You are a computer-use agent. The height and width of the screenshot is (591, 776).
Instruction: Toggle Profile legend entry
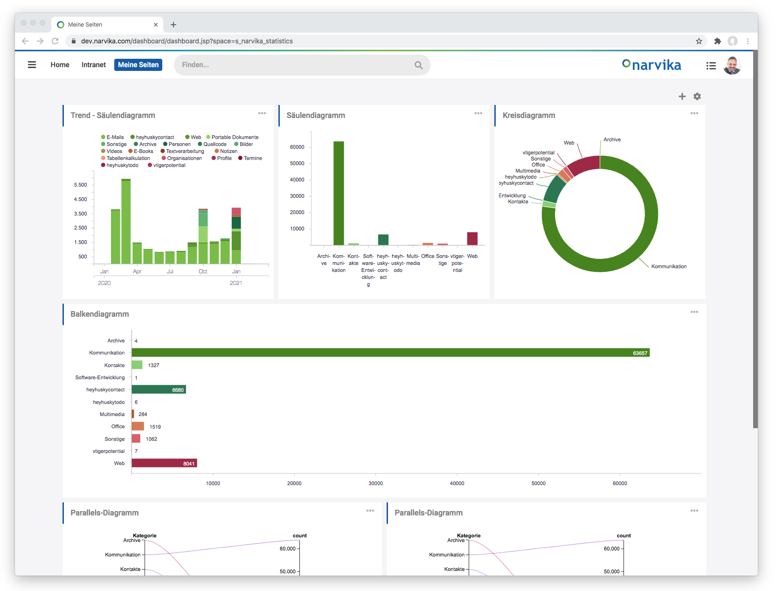(x=222, y=158)
